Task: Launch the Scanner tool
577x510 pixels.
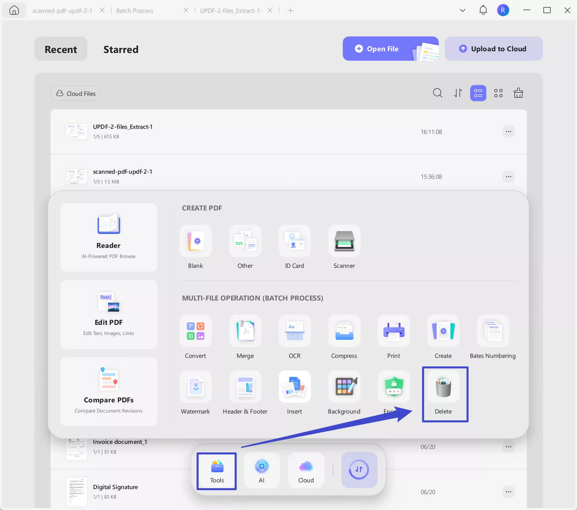Action: pos(344,241)
